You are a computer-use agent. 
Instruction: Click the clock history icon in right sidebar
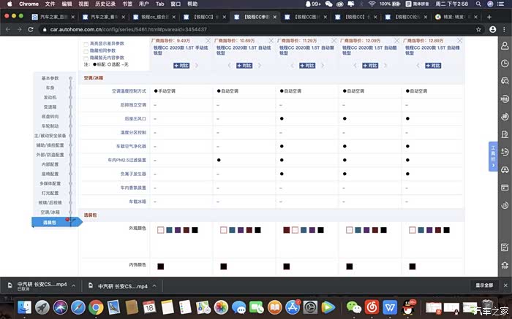505,63
